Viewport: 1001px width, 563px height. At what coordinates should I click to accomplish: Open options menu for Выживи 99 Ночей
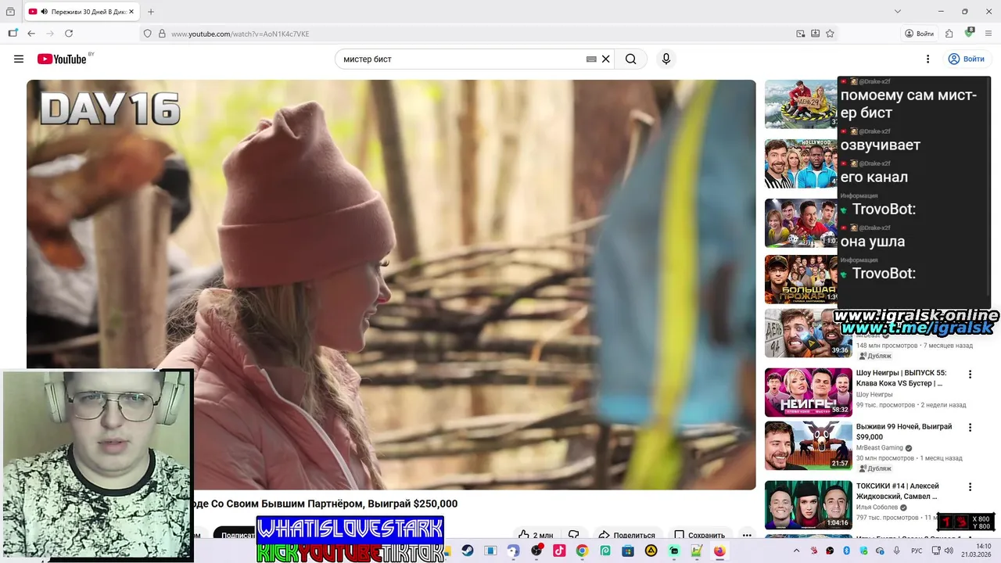coord(970,428)
